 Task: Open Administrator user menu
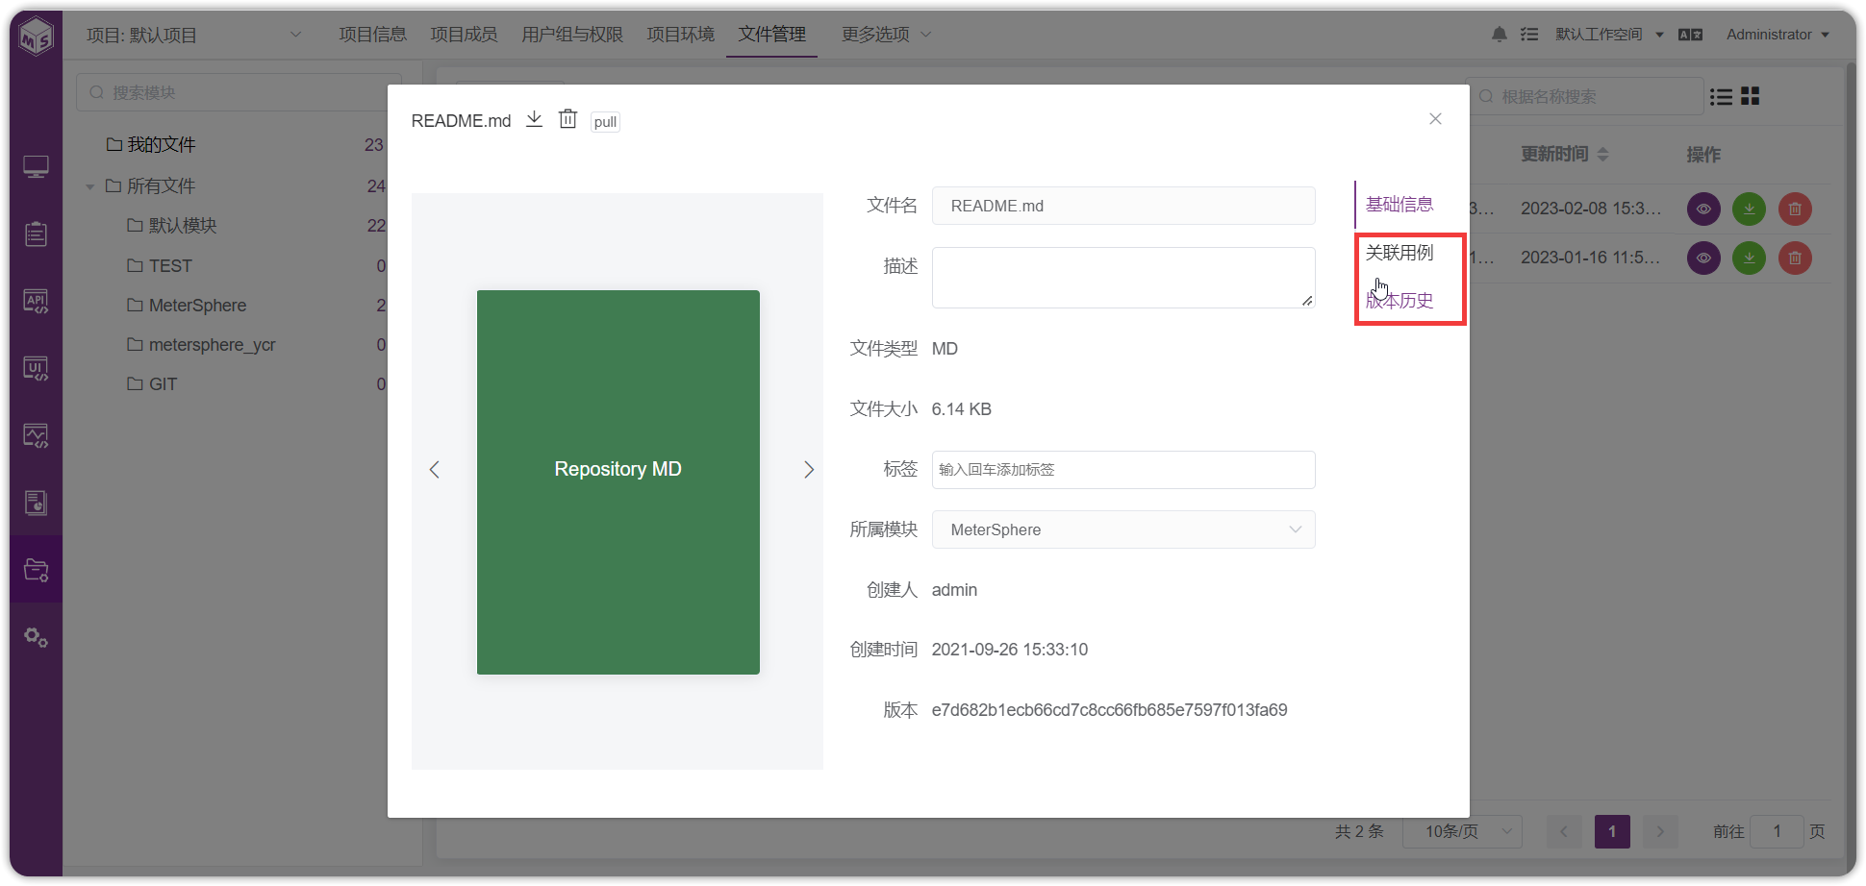point(1778,35)
